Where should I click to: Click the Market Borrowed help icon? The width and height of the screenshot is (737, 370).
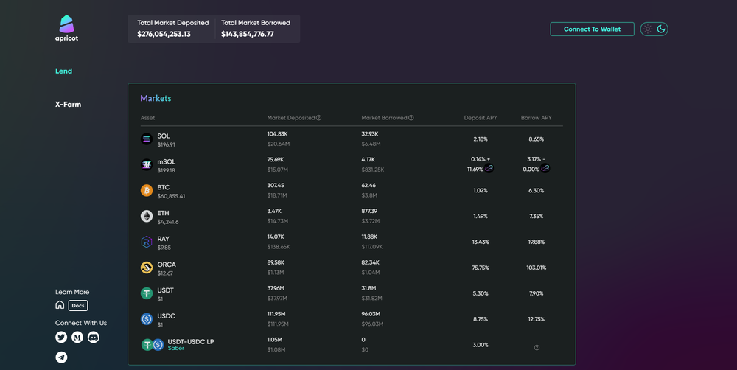click(411, 118)
